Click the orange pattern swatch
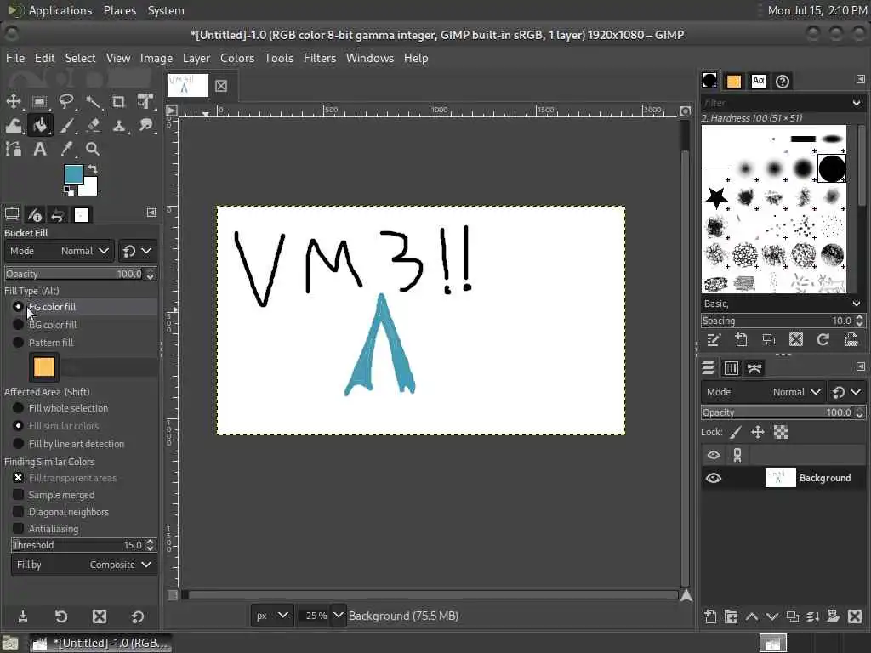 (44, 367)
